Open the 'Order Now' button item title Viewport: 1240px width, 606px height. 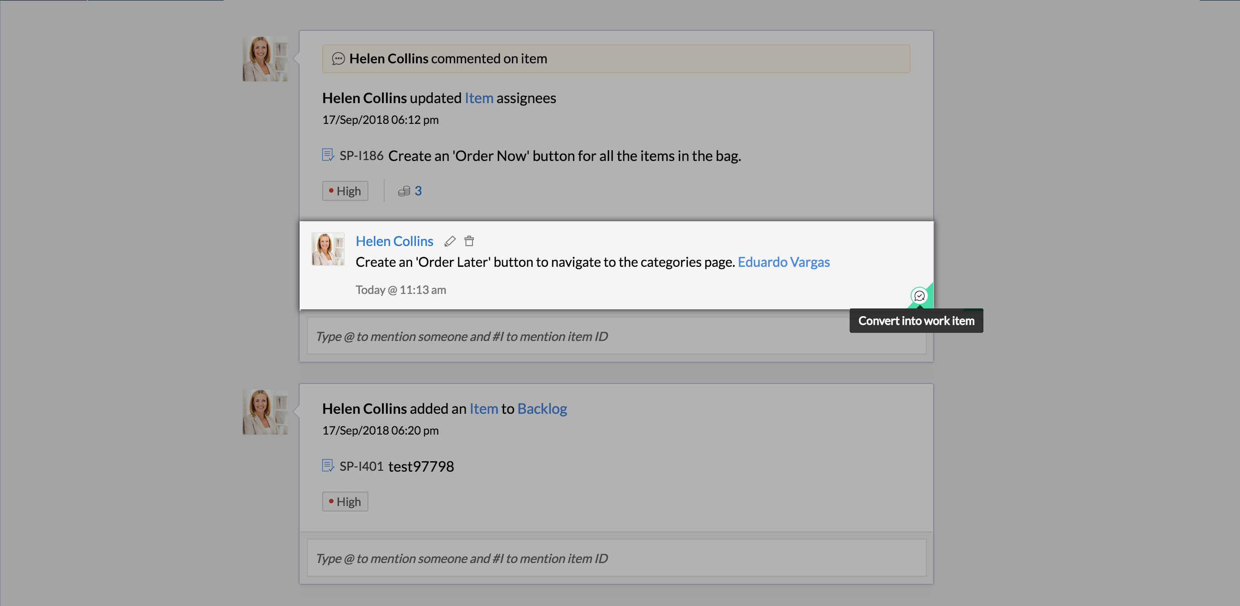pyautogui.click(x=564, y=156)
